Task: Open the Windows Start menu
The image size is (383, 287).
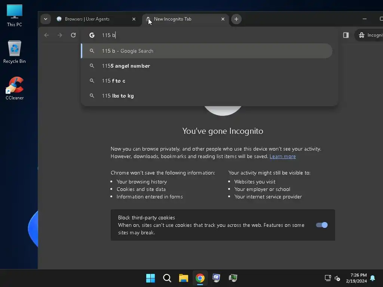Action: pos(150,278)
